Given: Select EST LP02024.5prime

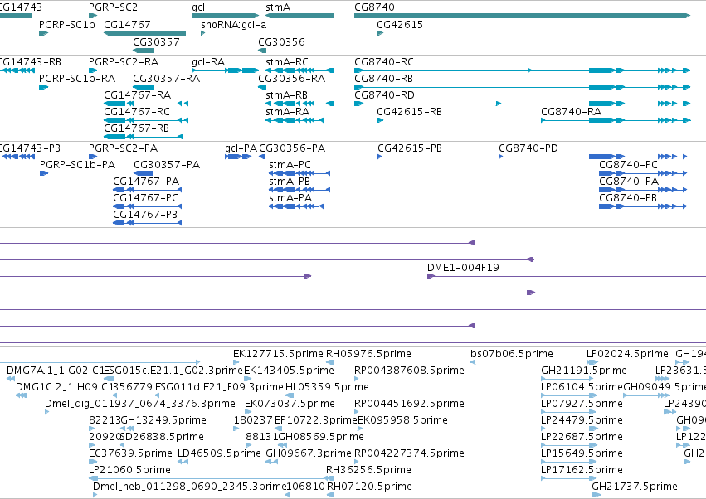Looking at the screenshot, I should pos(592,362).
